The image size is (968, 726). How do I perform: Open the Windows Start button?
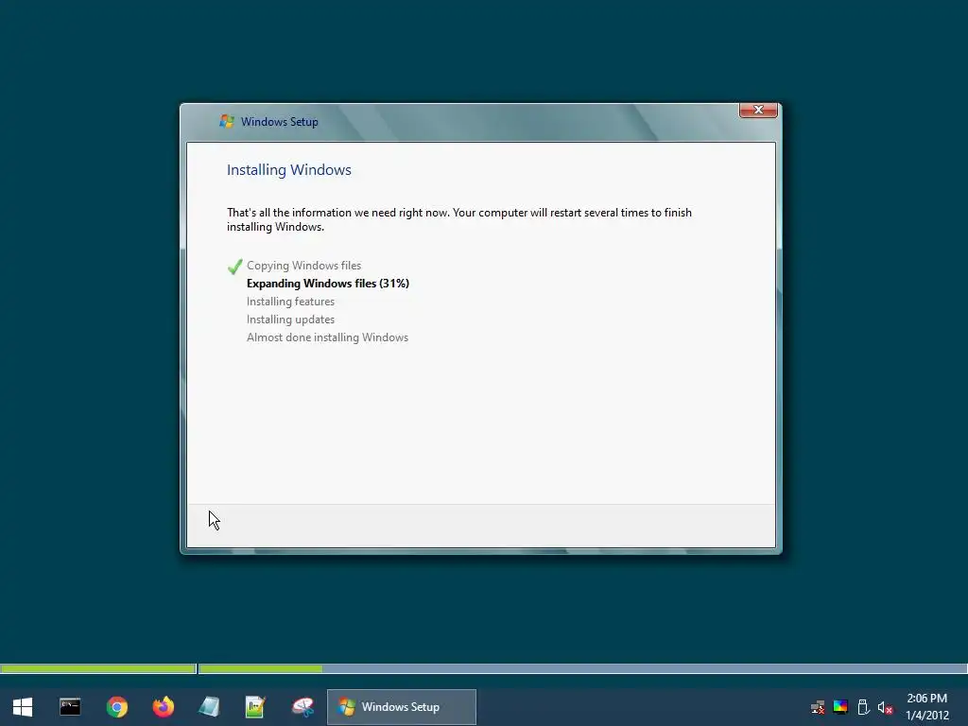pyautogui.click(x=23, y=707)
